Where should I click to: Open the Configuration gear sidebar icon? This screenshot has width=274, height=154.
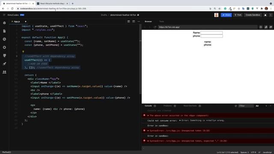pyautogui.click(x=4, y=47)
